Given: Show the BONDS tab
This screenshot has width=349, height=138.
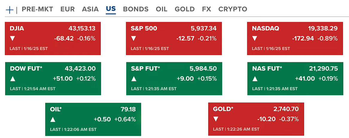Looking at the screenshot, I should pyautogui.click(x=136, y=9).
